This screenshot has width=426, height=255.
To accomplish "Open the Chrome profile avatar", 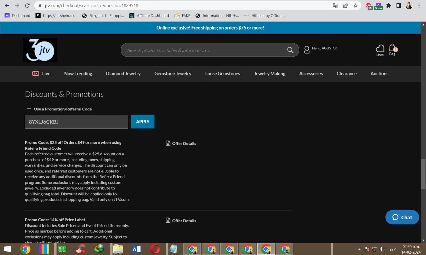I will 409,5.
